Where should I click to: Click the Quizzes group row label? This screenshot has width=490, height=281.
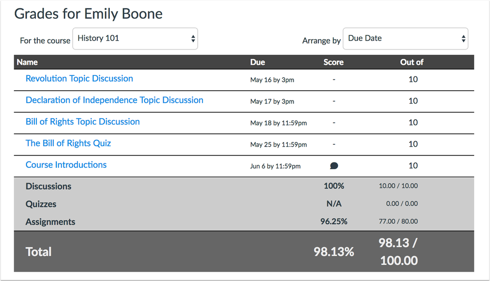tap(41, 204)
